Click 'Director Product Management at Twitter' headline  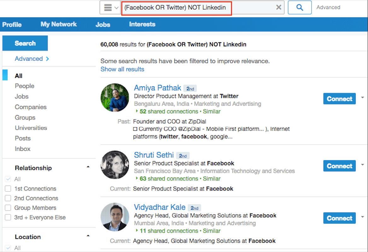point(186,96)
